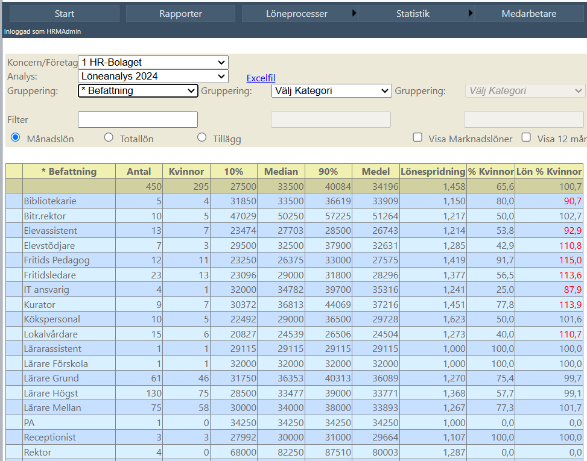Sort by the Median column header

pos(281,172)
